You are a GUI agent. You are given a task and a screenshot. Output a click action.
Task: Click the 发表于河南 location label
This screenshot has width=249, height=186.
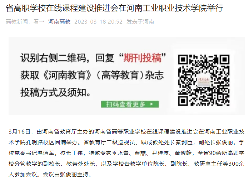point(140,21)
